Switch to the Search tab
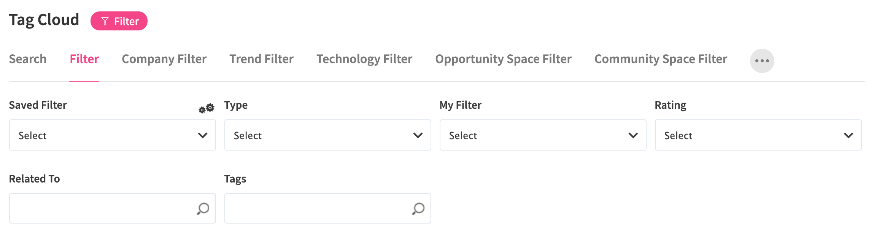 28,59
